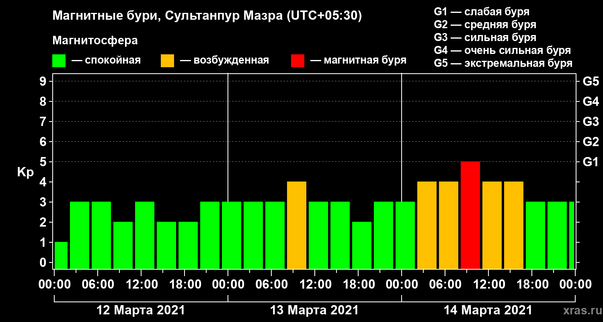
Task: Click the '13 Марта 2021' date label
Action: pos(314,310)
